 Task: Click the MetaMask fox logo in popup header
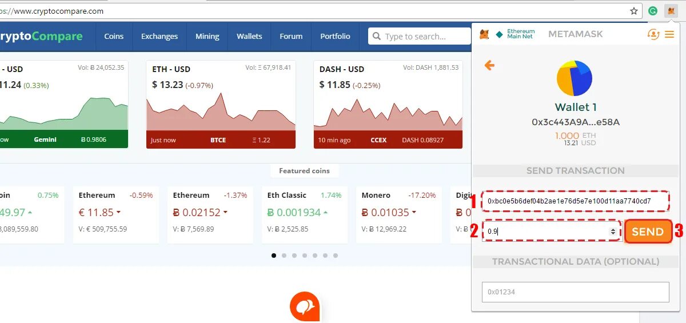pyautogui.click(x=484, y=34)
